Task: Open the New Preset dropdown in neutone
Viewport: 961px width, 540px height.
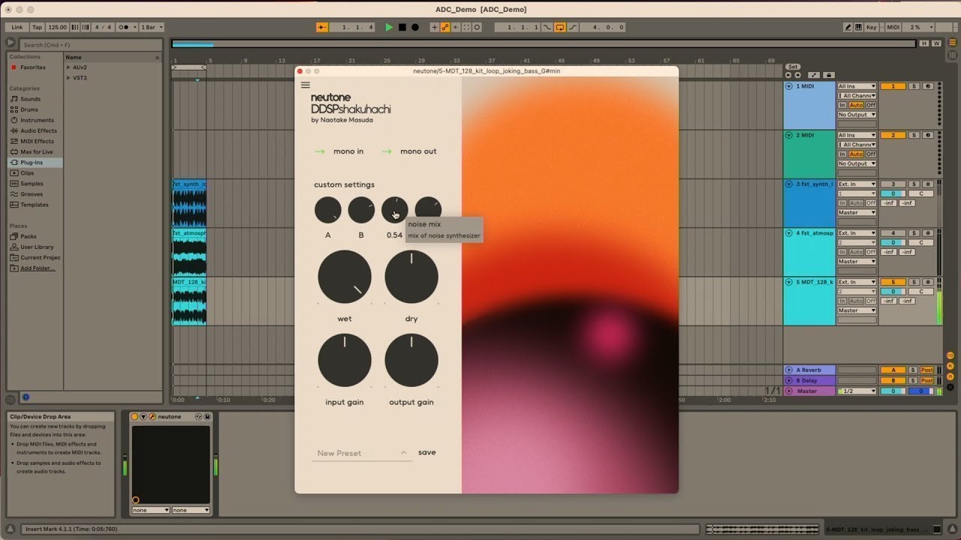Action: 362,453
